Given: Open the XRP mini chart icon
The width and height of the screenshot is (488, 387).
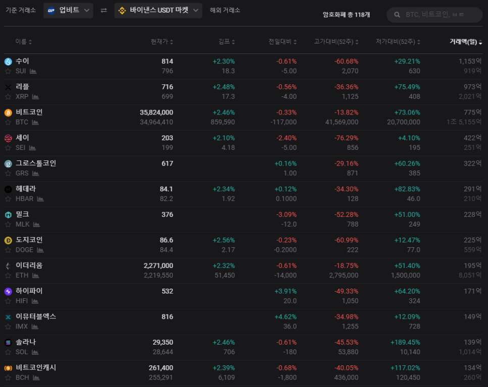Looking at the screenshot, I should point(35,96).
